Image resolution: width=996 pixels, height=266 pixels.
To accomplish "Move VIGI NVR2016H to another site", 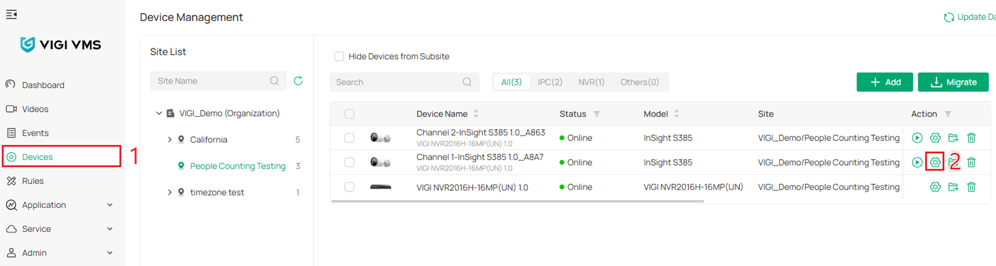I will pos(953,187).
